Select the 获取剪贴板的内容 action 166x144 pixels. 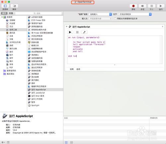39,30
